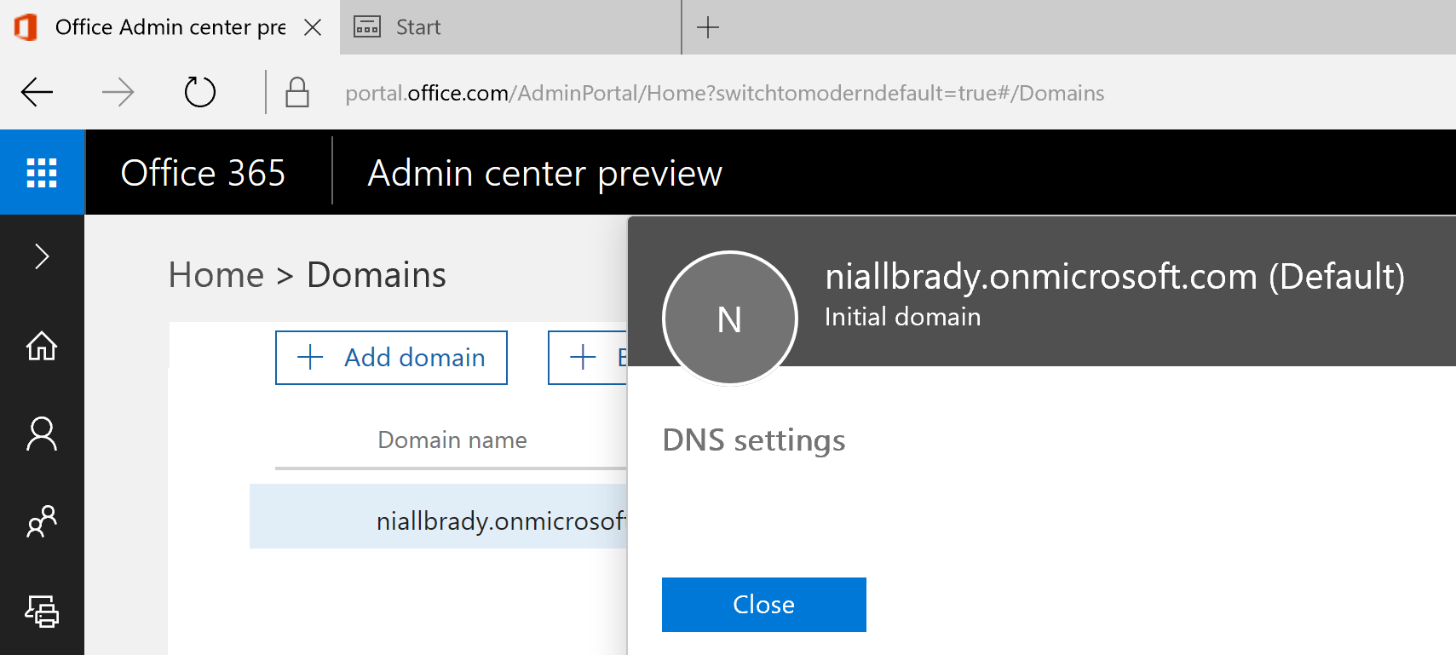This screenshot has width=1456, height=655.
Task: Close the Office Admin center tab
Action: tap(313, 27)
